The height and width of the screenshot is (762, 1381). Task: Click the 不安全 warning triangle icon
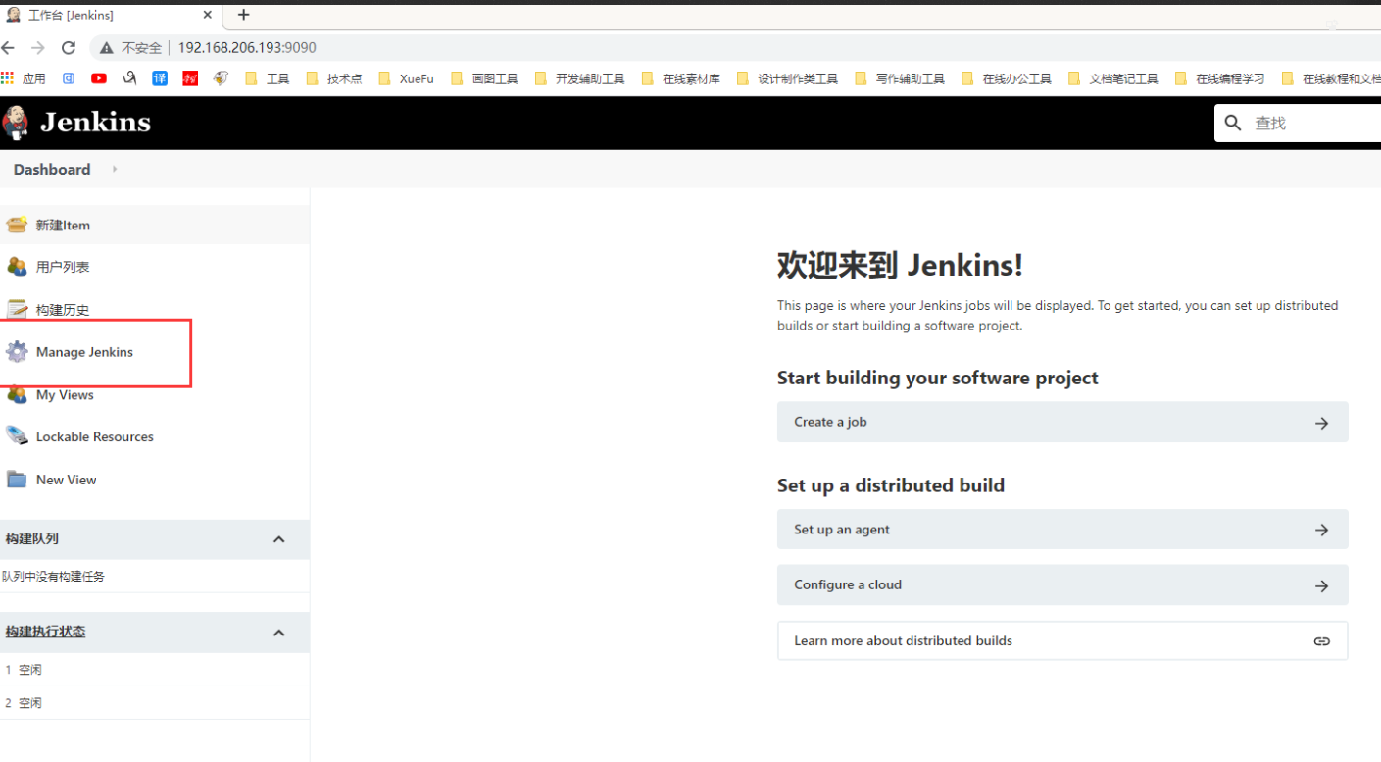pos(107,47)
